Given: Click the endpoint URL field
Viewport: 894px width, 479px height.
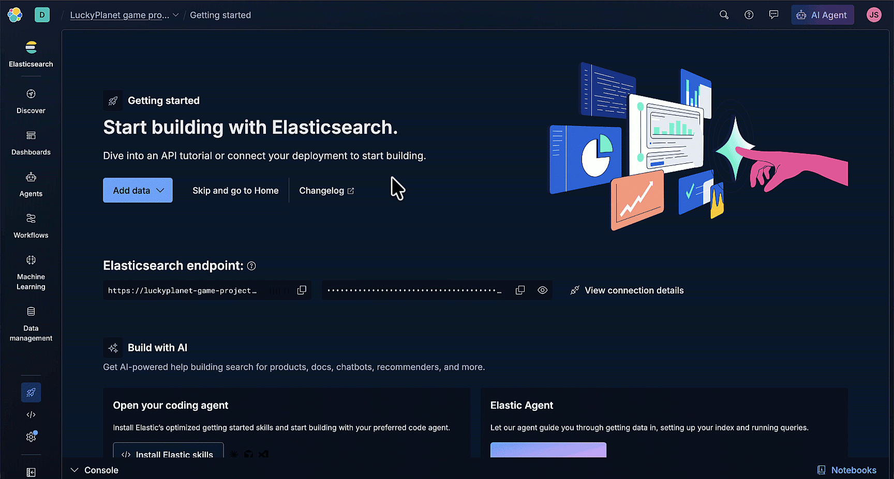Looking at the screenshot, I should pyautogui.click(x=207, y=290).
